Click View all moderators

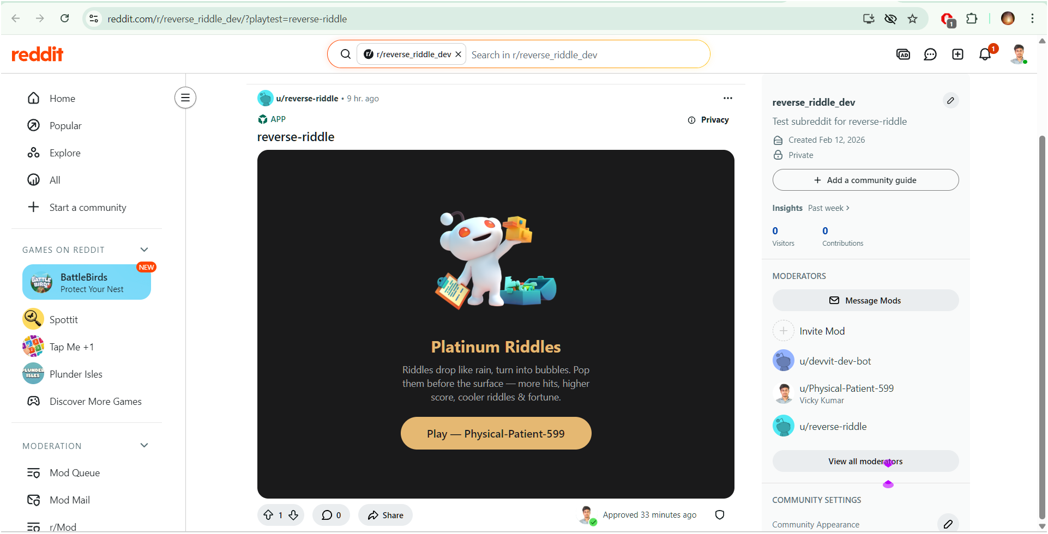point(865,461)
